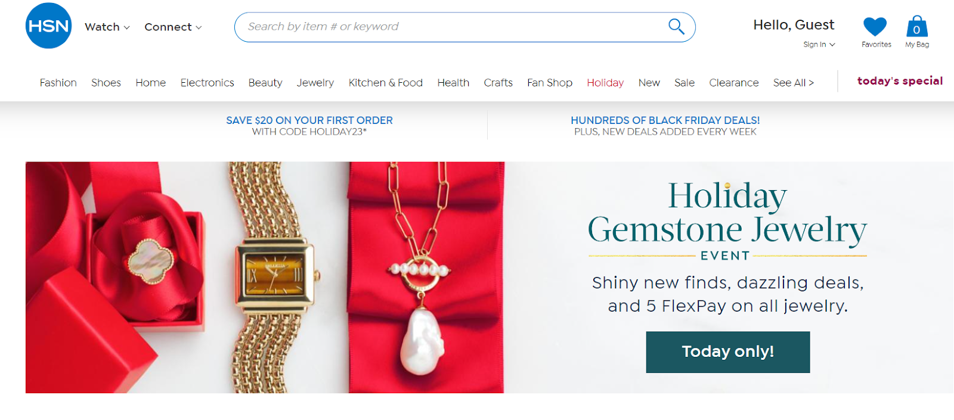954x420 pixels.
Task: Open Hundreds of Black Friday Deals link
Action: (x=665, y=126)
